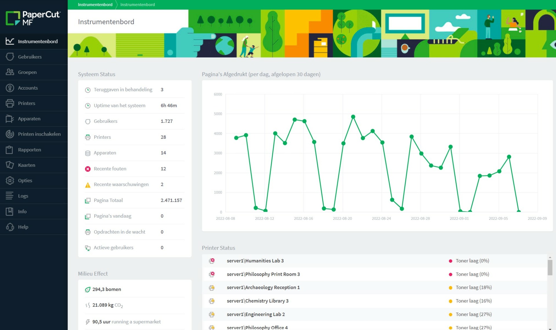
Task: Click the Accounts icon in the sidebar
Action: (10, 88)
